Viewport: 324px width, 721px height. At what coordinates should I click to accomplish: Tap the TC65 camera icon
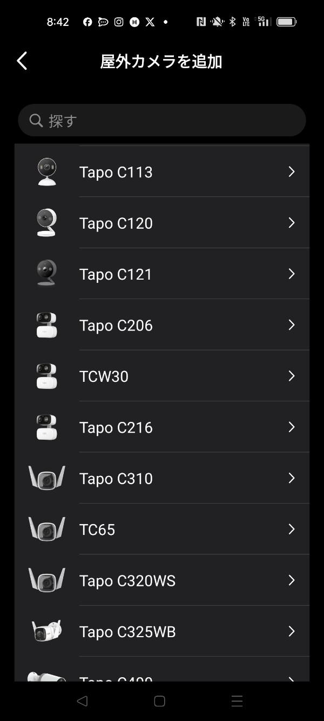(x=47, y=529)
